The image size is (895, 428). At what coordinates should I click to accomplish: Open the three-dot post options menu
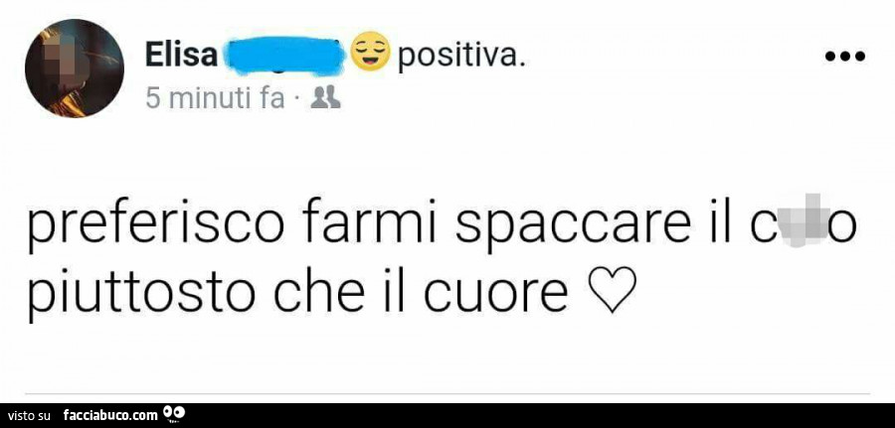click(x=845, y=57)
